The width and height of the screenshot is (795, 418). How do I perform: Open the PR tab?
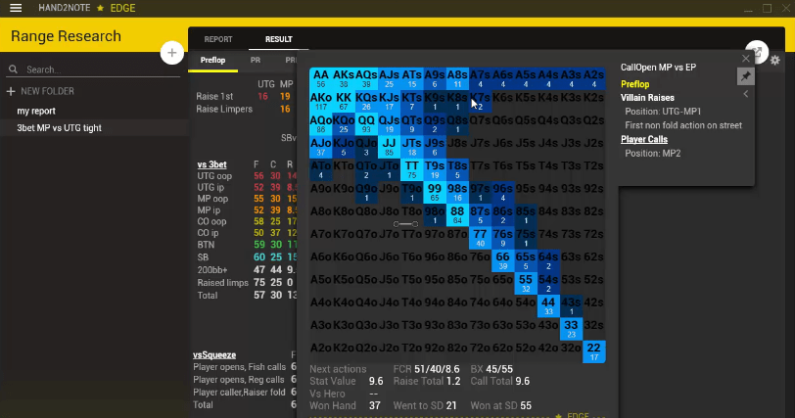[x=256, y=60]
